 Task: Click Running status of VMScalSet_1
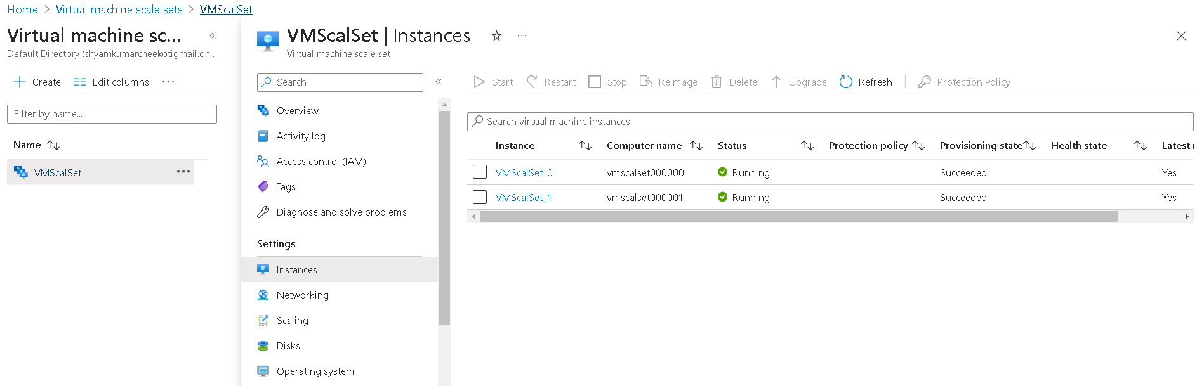(x=743, y=197)
